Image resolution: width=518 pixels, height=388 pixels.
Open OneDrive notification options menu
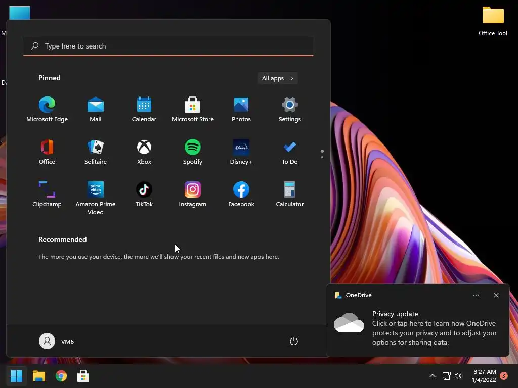(476, 295)
